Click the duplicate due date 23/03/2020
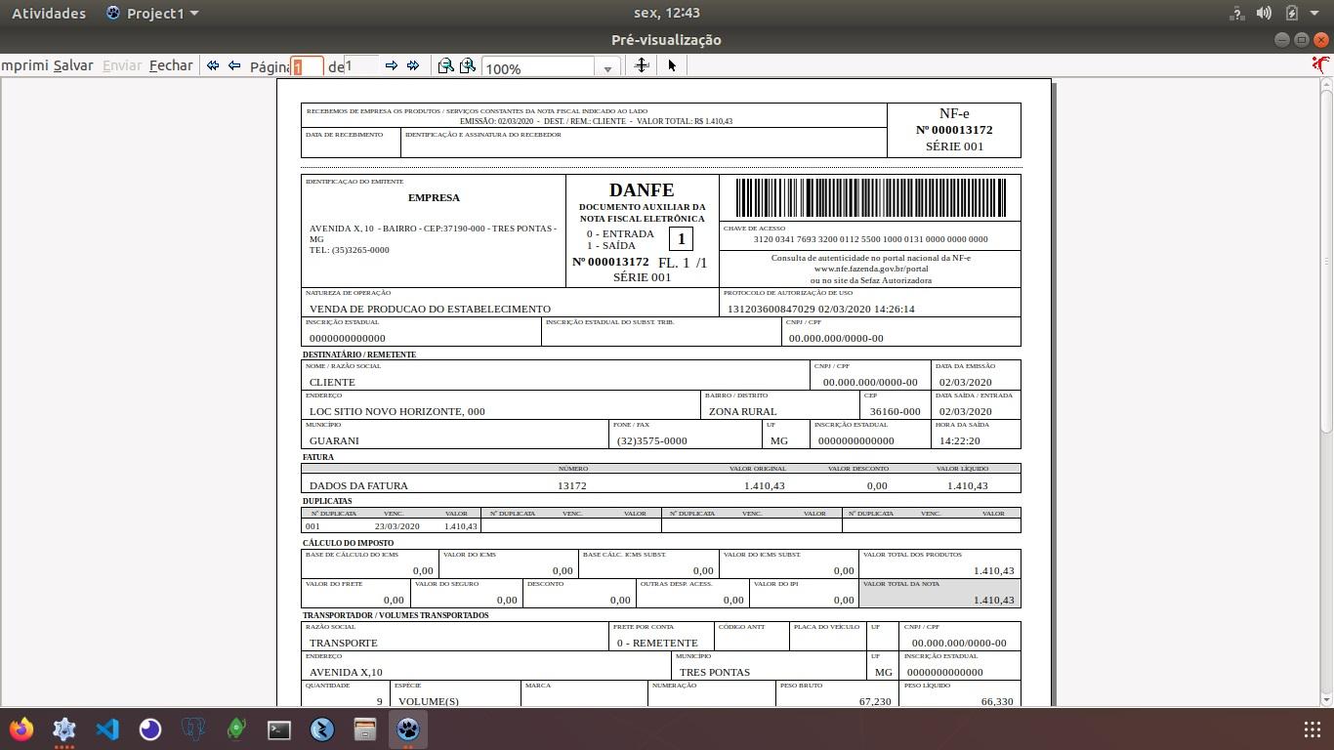This screenshot has width=1334, height=750. coord(396,526)
